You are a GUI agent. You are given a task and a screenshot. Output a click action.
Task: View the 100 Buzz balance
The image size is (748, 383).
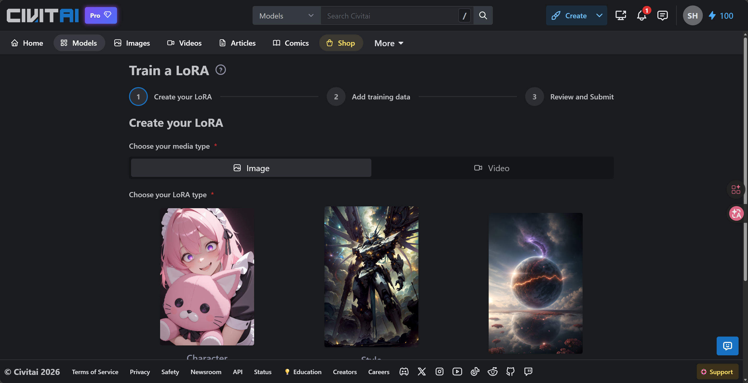(x=721, y=16)
